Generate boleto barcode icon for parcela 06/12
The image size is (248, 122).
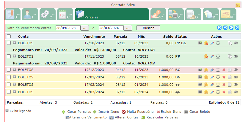pos(200,84)
